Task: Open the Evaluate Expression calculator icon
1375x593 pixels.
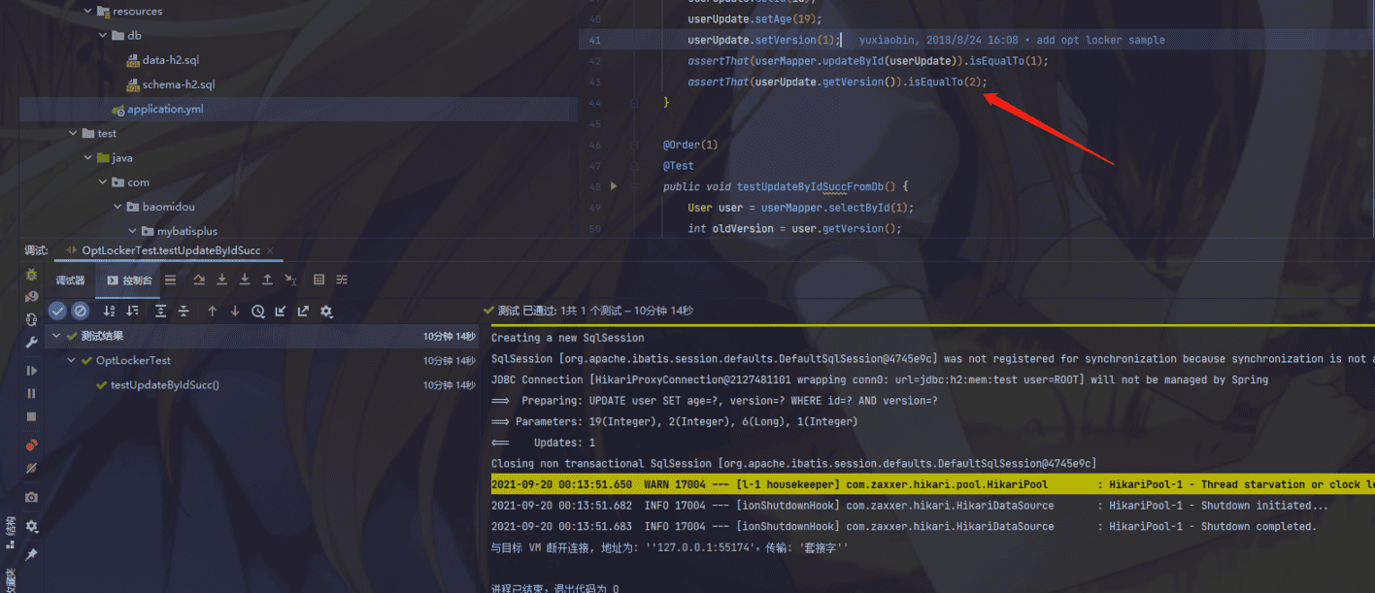Action: click(319, 280)
